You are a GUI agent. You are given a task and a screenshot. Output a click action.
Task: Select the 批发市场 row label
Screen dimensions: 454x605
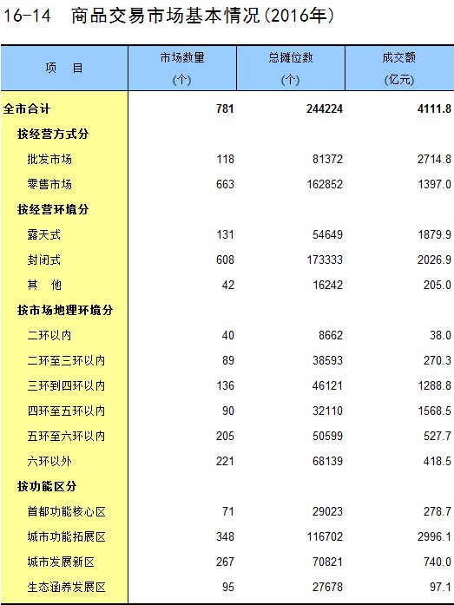(x=49, y=159)
